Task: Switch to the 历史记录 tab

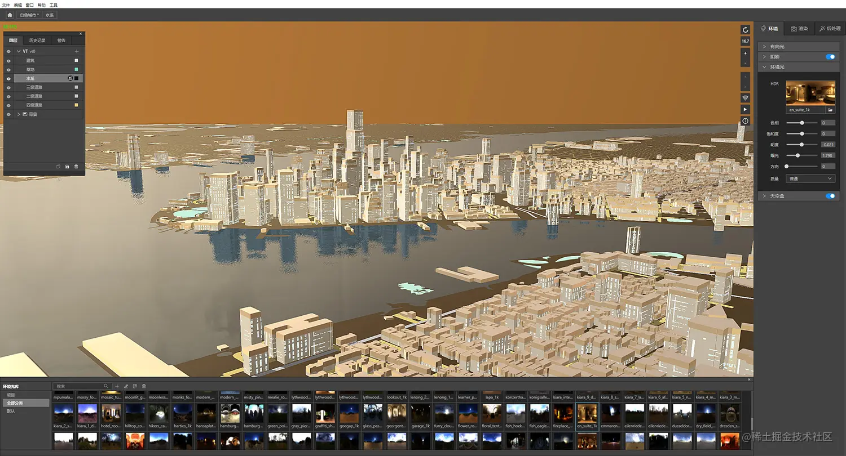Action: point(37,41)
